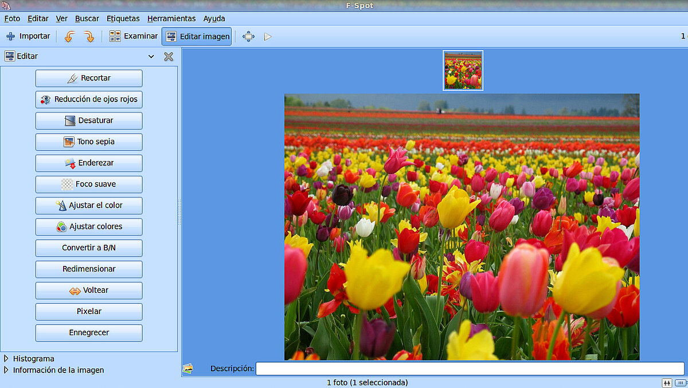Click the zoom slider handle
Screen dimensions: 688x388
click(679, 383)
